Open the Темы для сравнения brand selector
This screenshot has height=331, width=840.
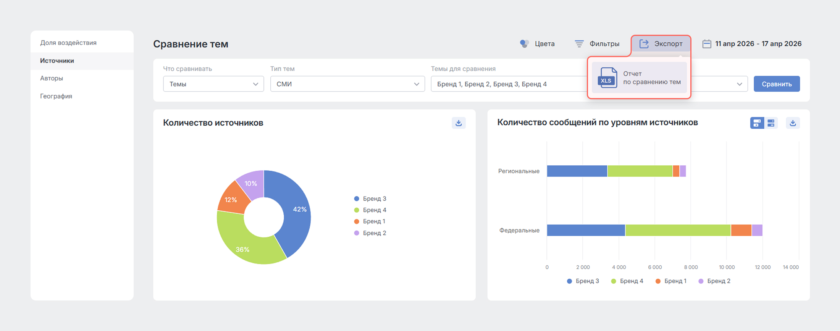pyautogui.click(x=508, y=84)
